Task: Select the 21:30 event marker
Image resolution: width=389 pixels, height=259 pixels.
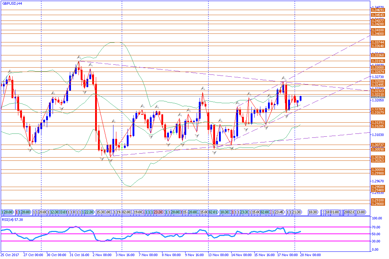Action: 297,212
